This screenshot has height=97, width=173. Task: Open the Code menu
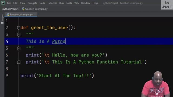click(42, 3)
